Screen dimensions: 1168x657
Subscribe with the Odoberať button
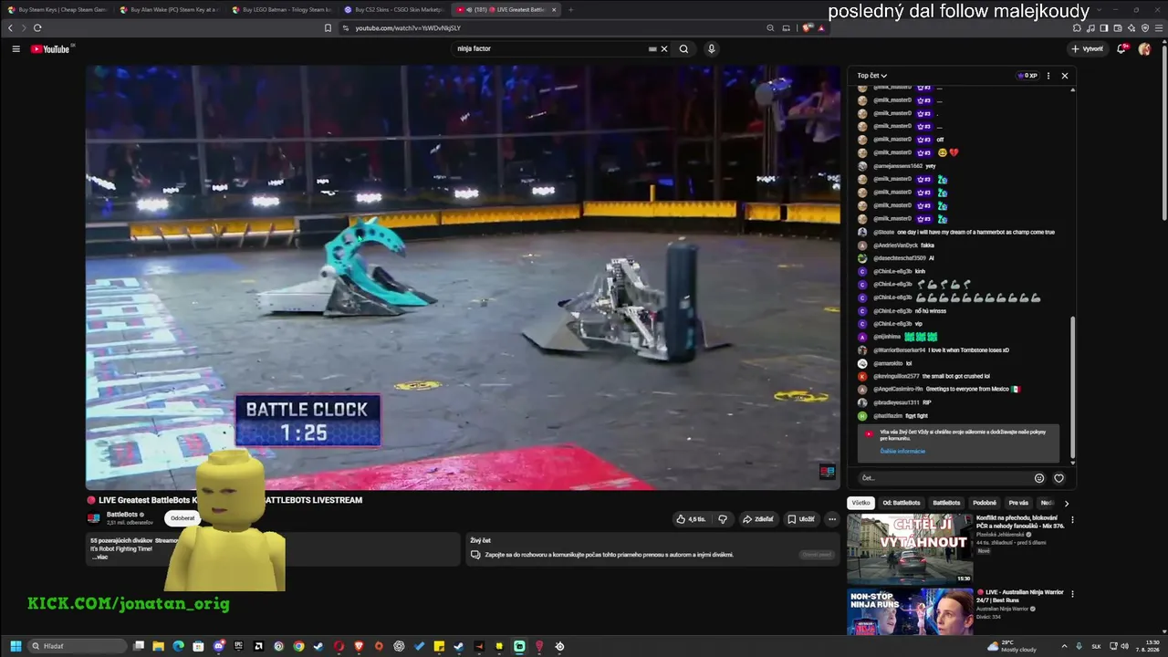click(x=182, y=518)
